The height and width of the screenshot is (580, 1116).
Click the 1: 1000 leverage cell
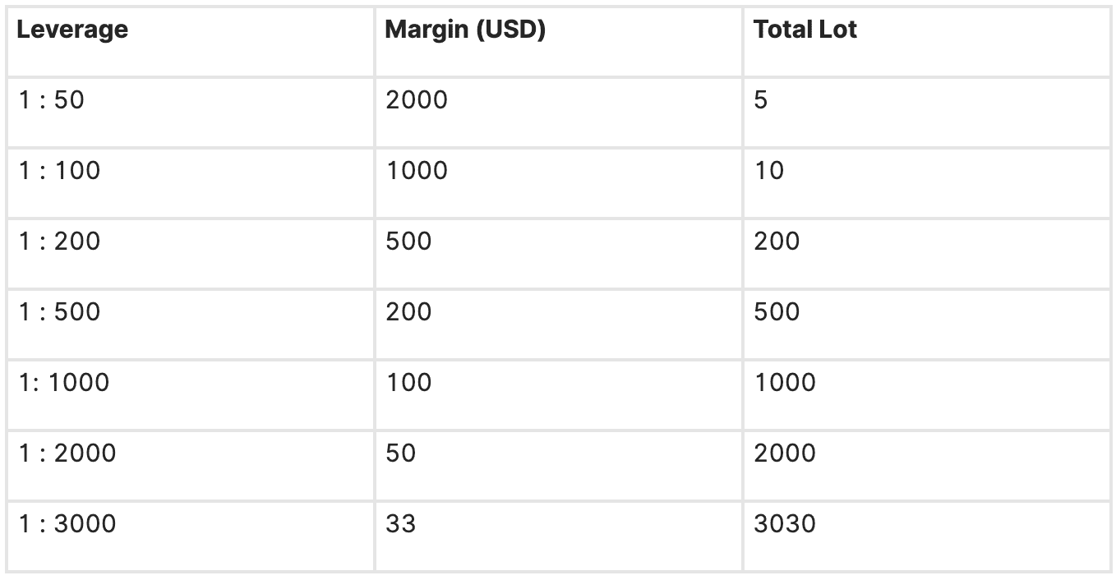191,395
